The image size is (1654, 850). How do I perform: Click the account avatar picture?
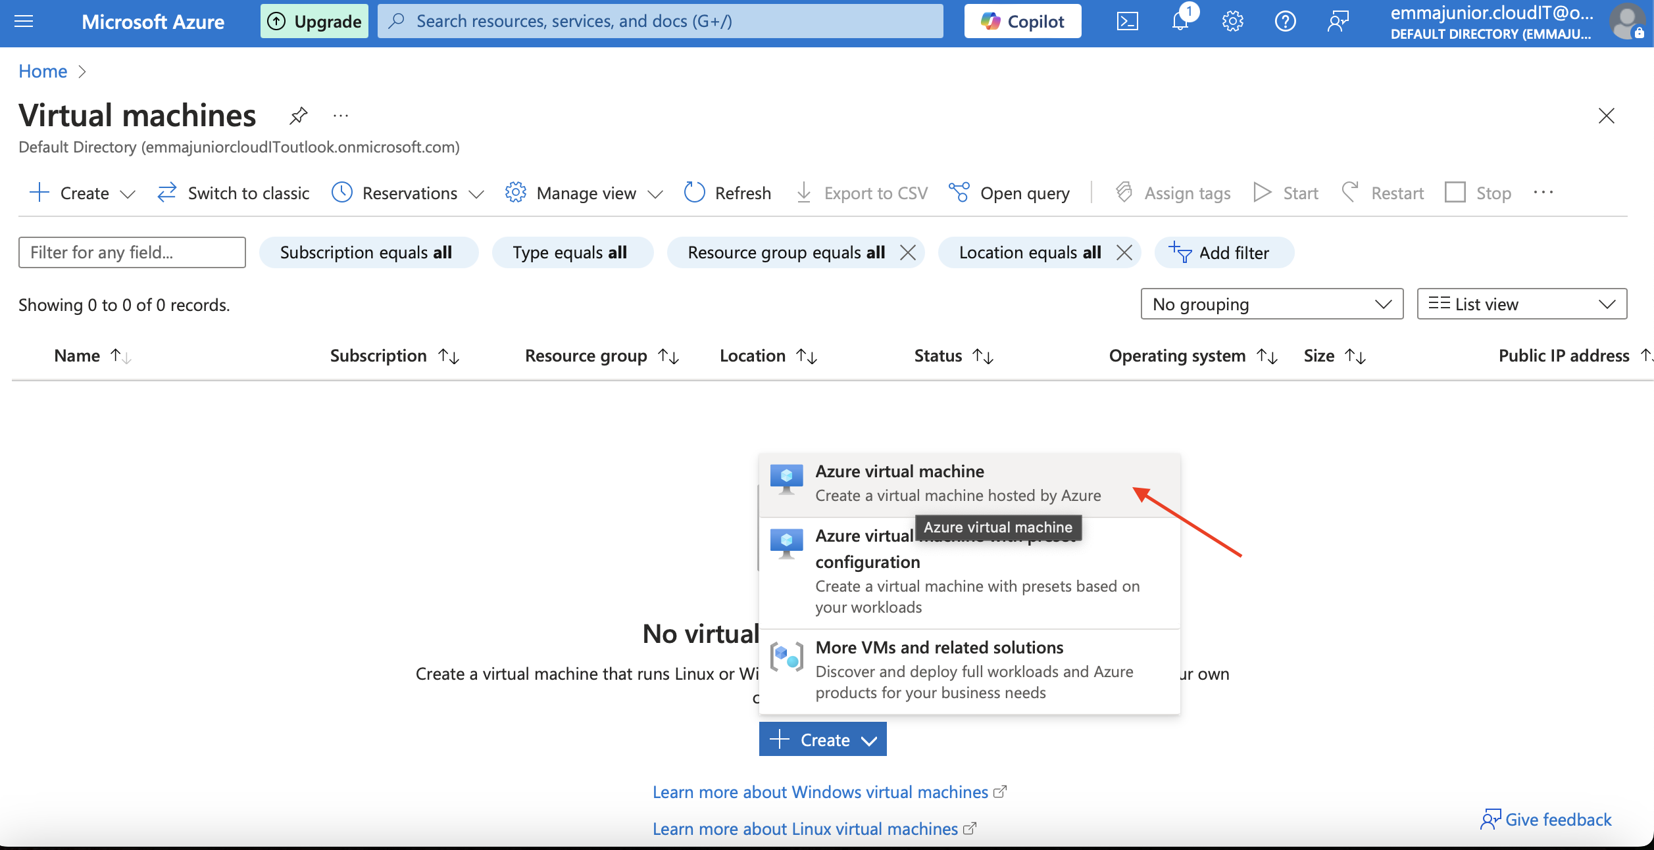(x=1628, y=22)
